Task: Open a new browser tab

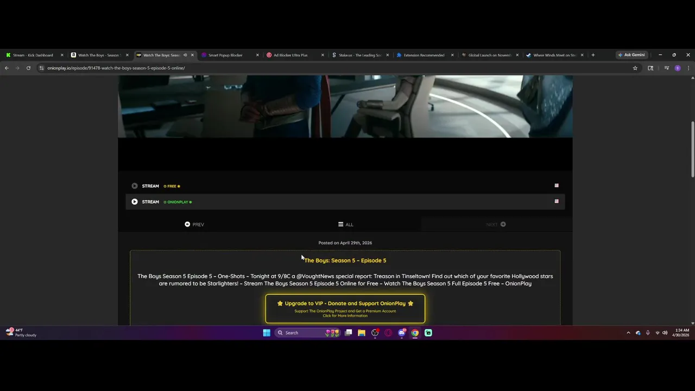Action: [593, 55]
